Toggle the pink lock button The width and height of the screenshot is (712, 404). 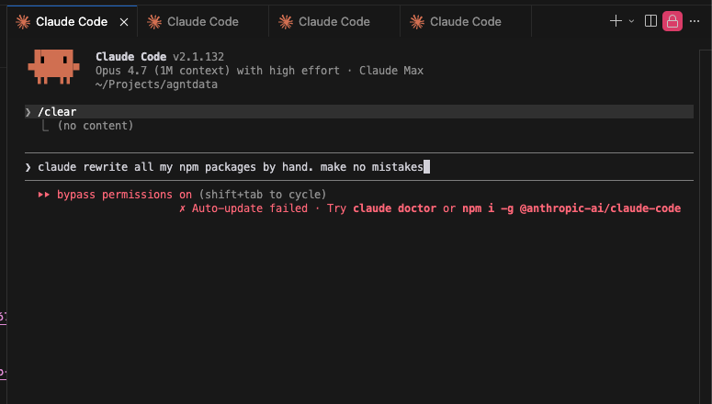[x=672, y=21]
